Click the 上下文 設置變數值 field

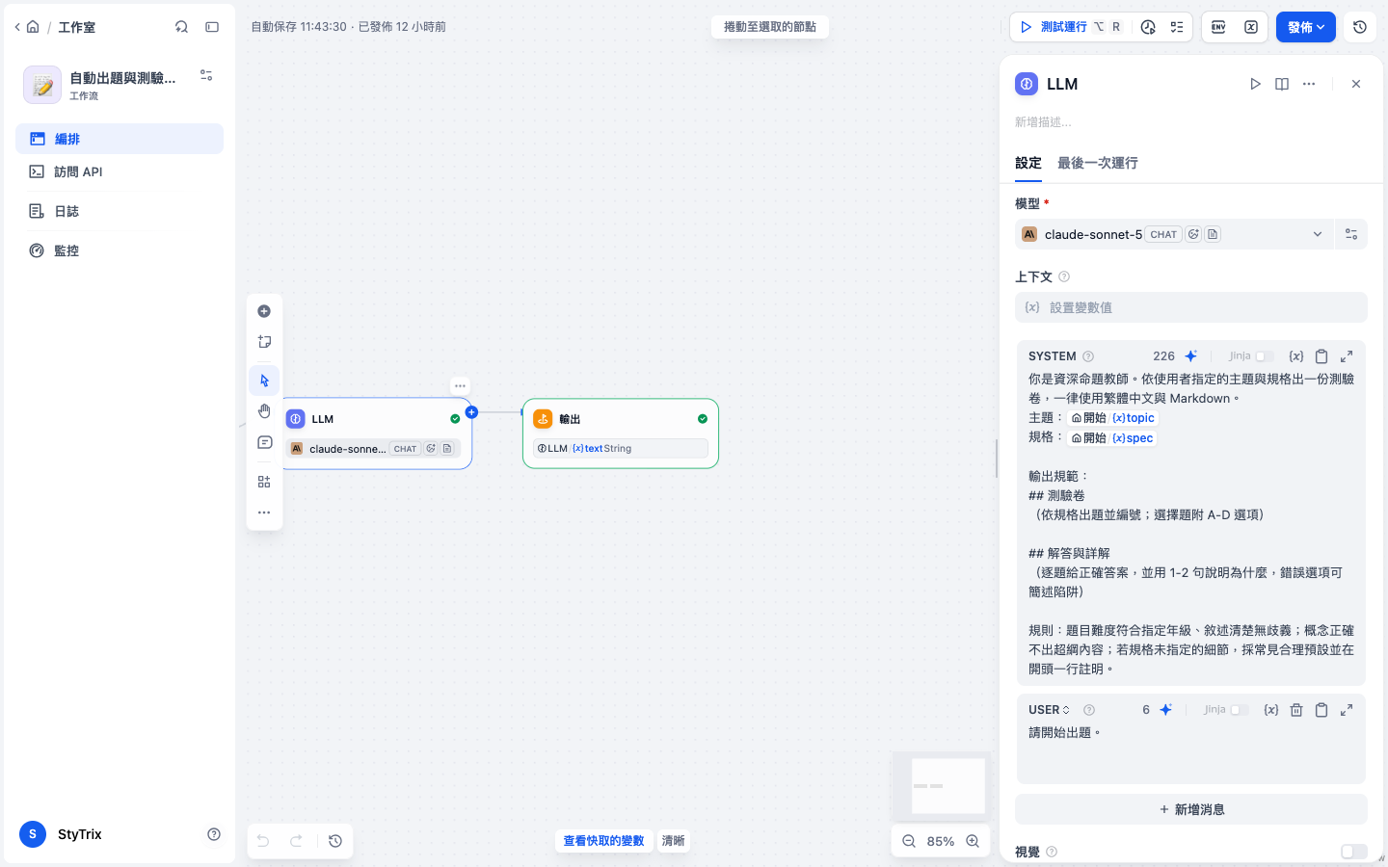pos(1191,307)
